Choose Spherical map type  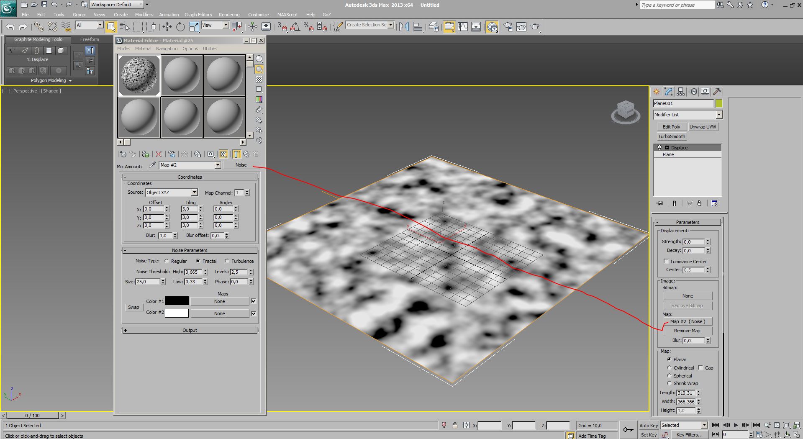[669, 376]
